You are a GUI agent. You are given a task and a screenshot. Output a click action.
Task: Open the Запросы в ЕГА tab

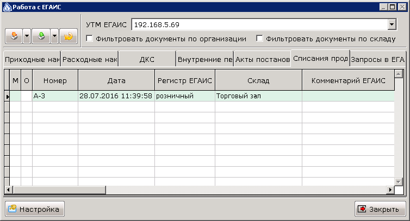pyautogui.click(x=377, y=60)
